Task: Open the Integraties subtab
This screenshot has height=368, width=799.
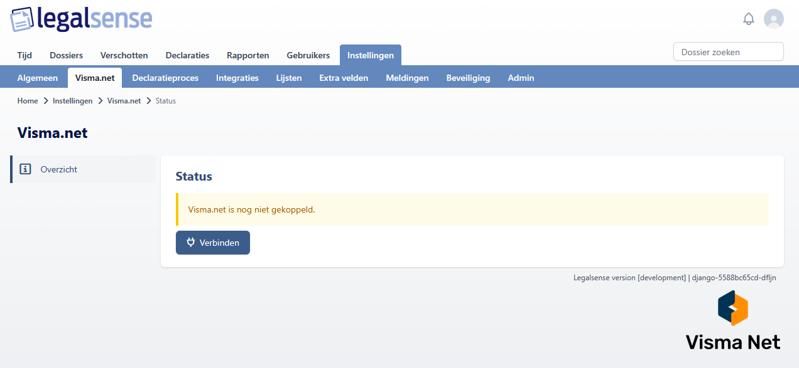Action: (237, 78)
